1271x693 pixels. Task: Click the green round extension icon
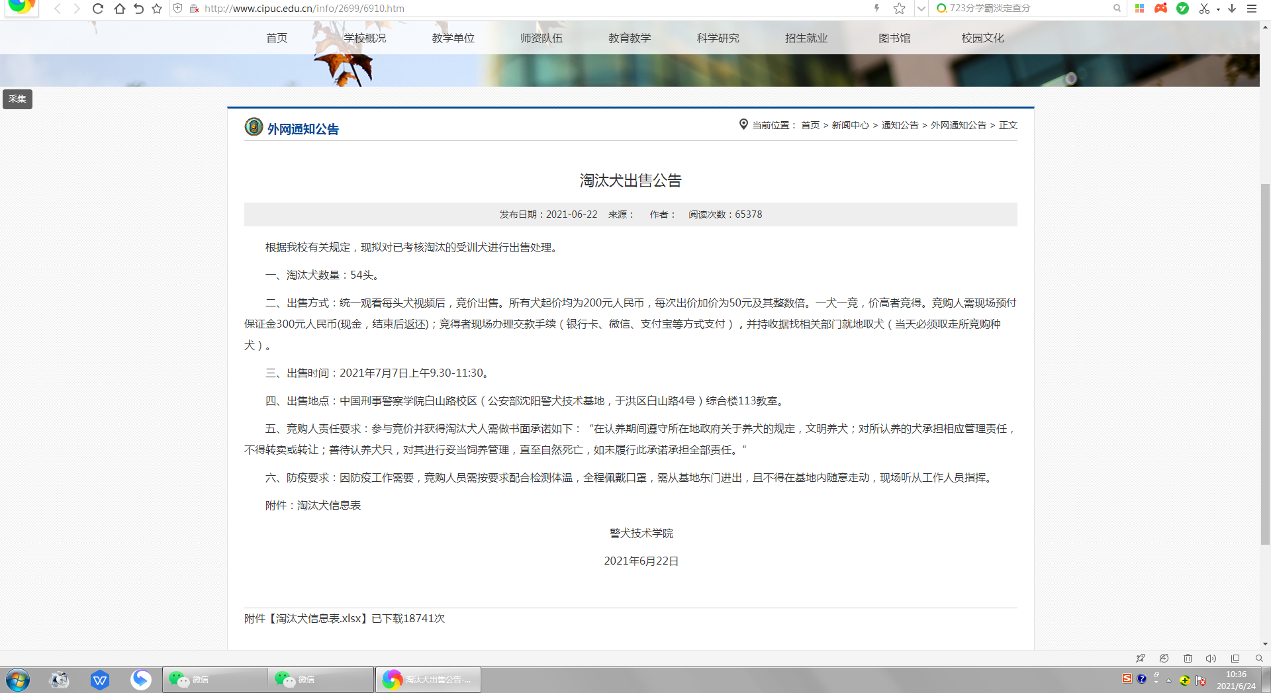[x=1182, y=9]
